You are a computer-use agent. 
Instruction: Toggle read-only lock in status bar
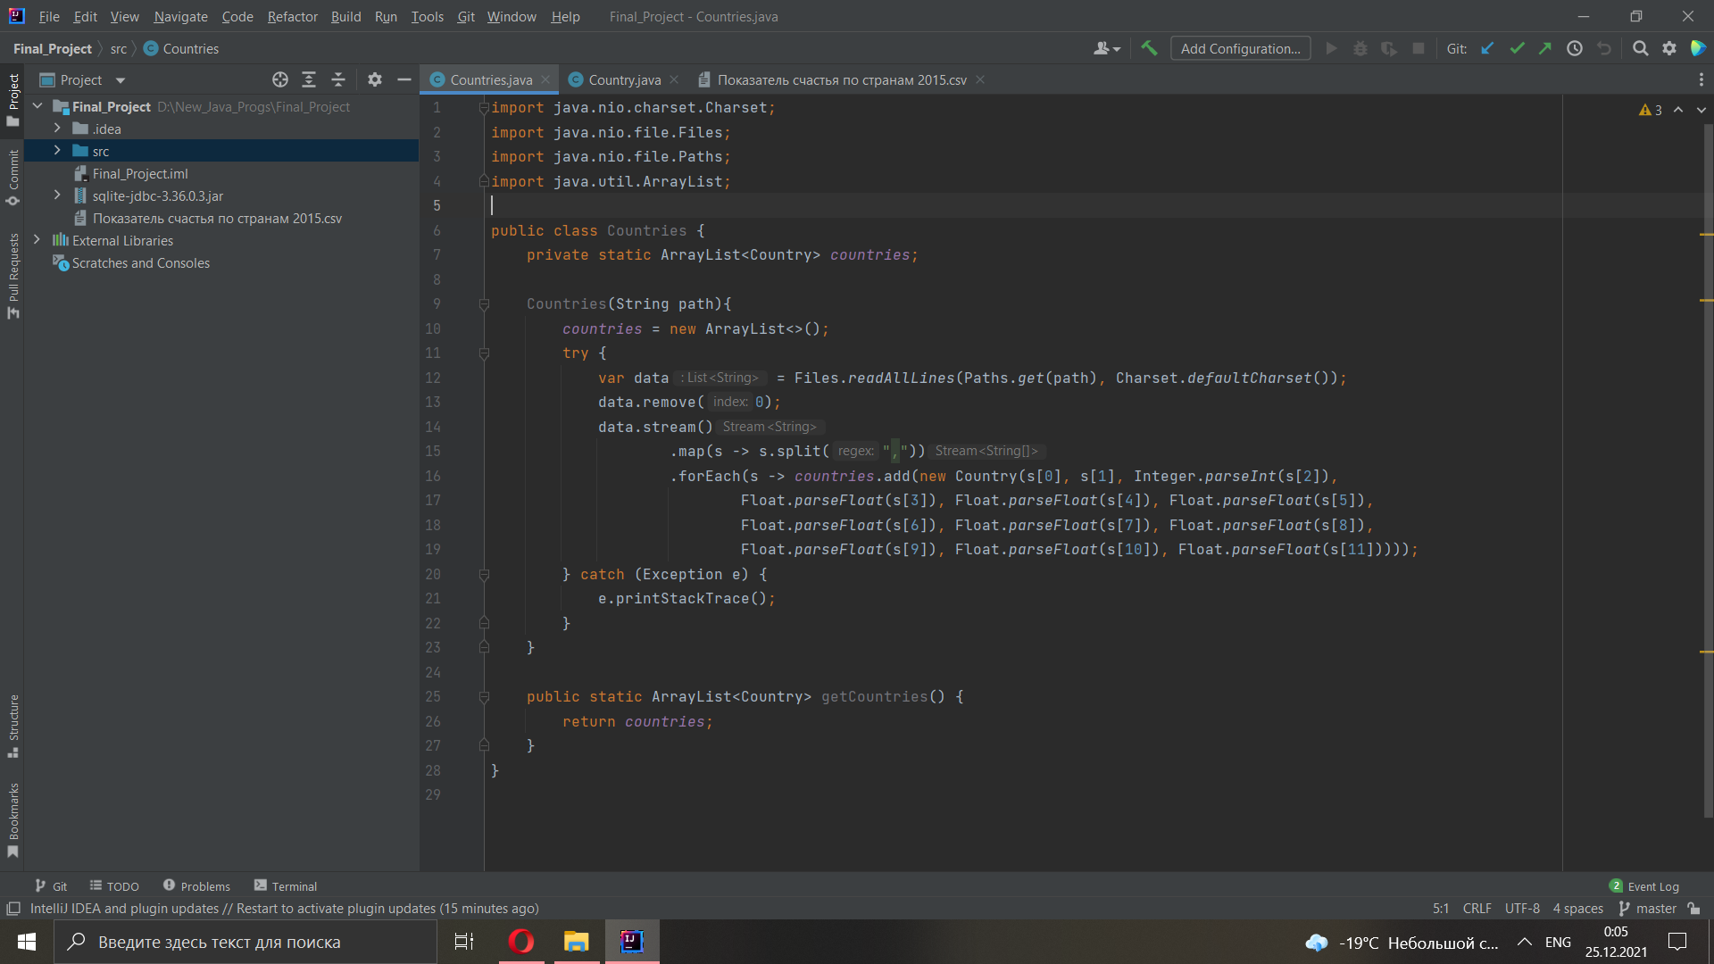click(1693, 908)
